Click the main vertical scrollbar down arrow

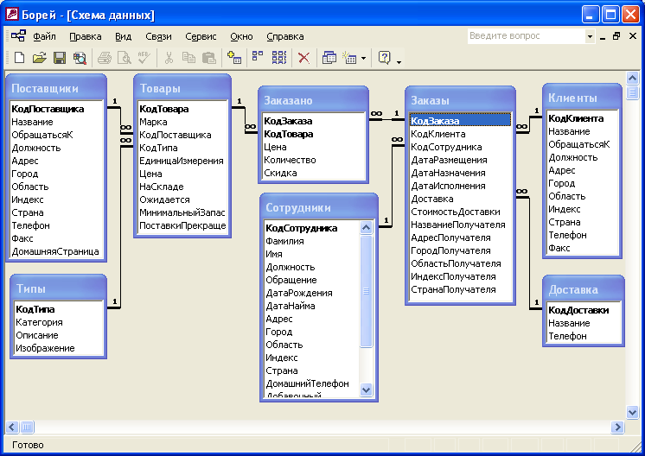point(632,412)
